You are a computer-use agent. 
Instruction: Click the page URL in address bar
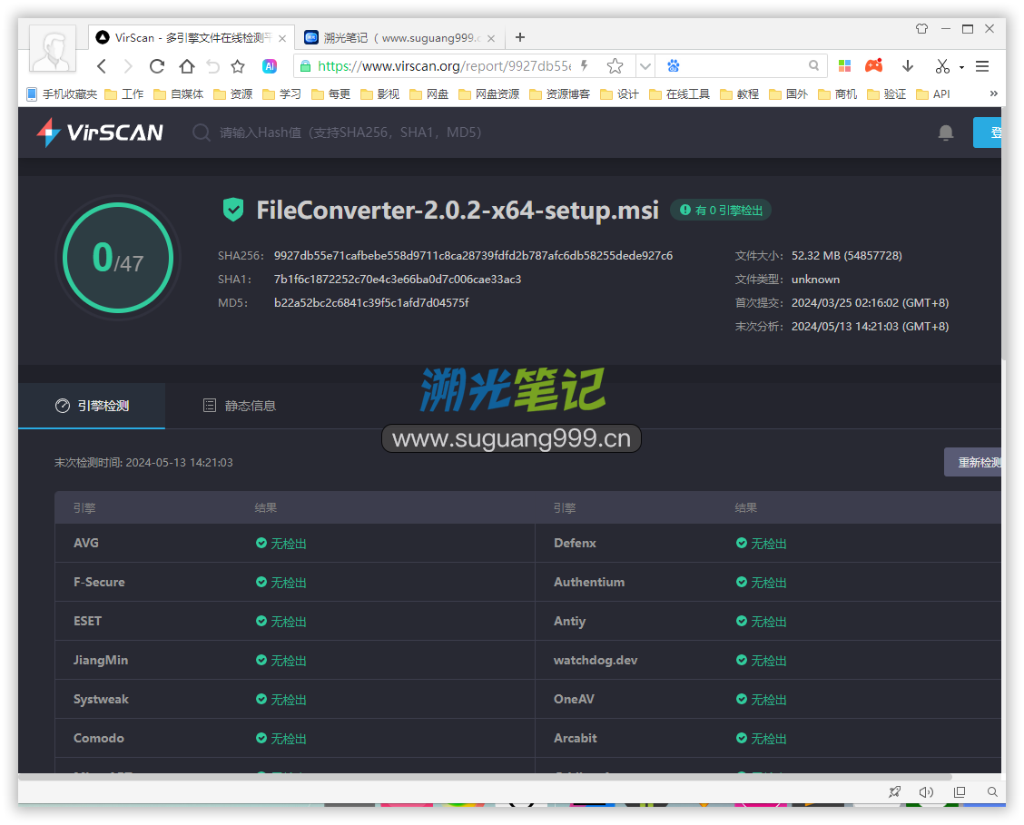point(444,66)
